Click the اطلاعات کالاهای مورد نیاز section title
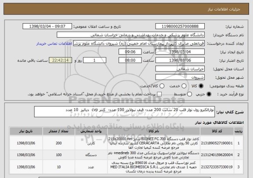This screenshot has height=178, width=253. [x=219, y=122]
